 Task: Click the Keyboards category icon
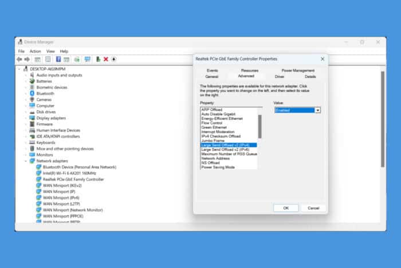pos(32,142)
